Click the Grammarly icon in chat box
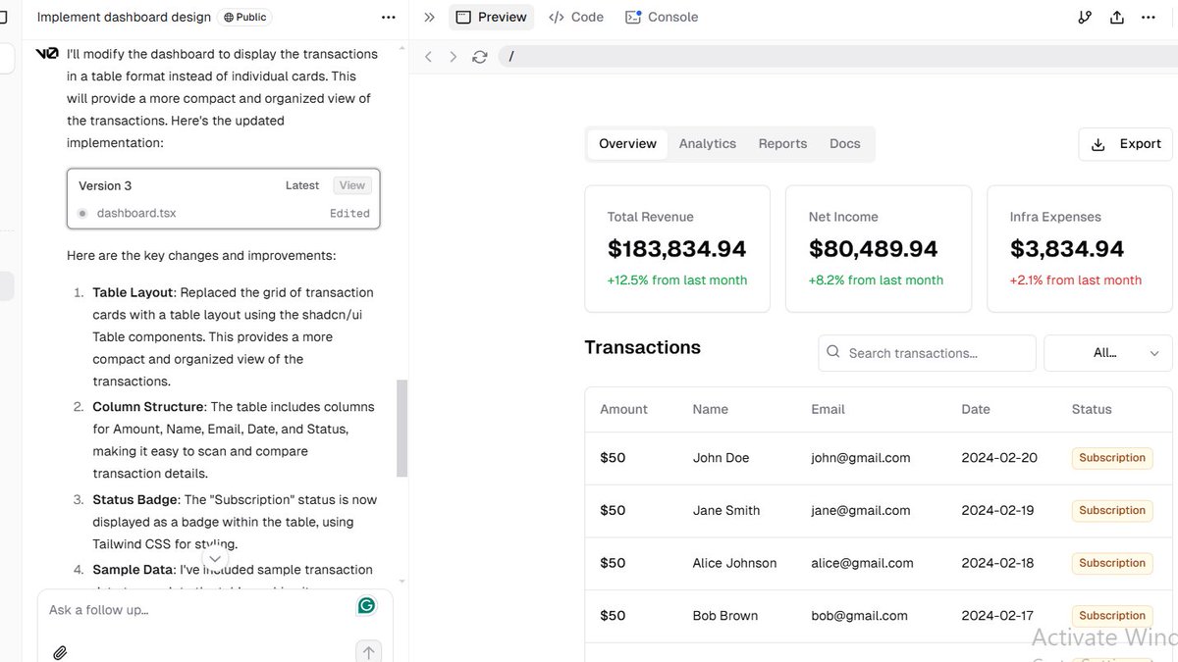The image size is (1178, 662). click(366, 606)
